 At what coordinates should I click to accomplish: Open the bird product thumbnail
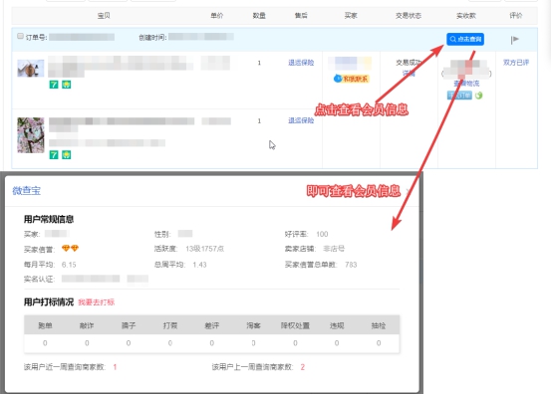click(x=31, y=69)
